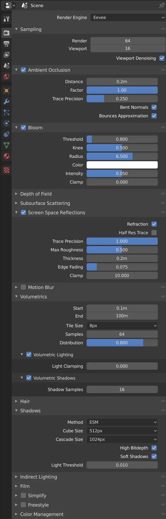Enable the Half Res Trace checkbox

[x=154, y=233]
